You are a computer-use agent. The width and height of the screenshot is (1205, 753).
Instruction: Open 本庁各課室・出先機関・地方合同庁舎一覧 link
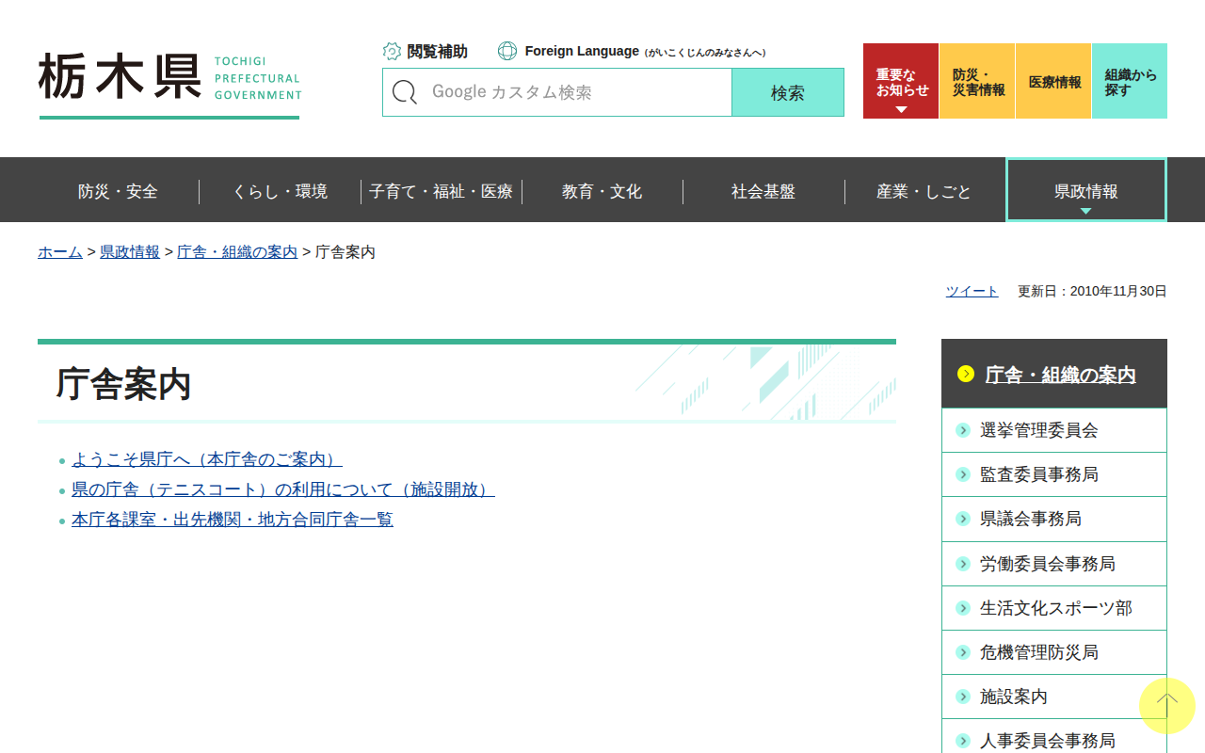[x=233, y=519]
